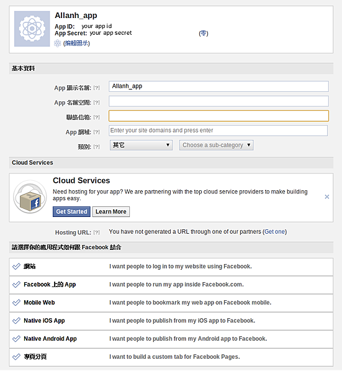Toggle the Page Tab checkmark
342x373 pixels.
16,357
